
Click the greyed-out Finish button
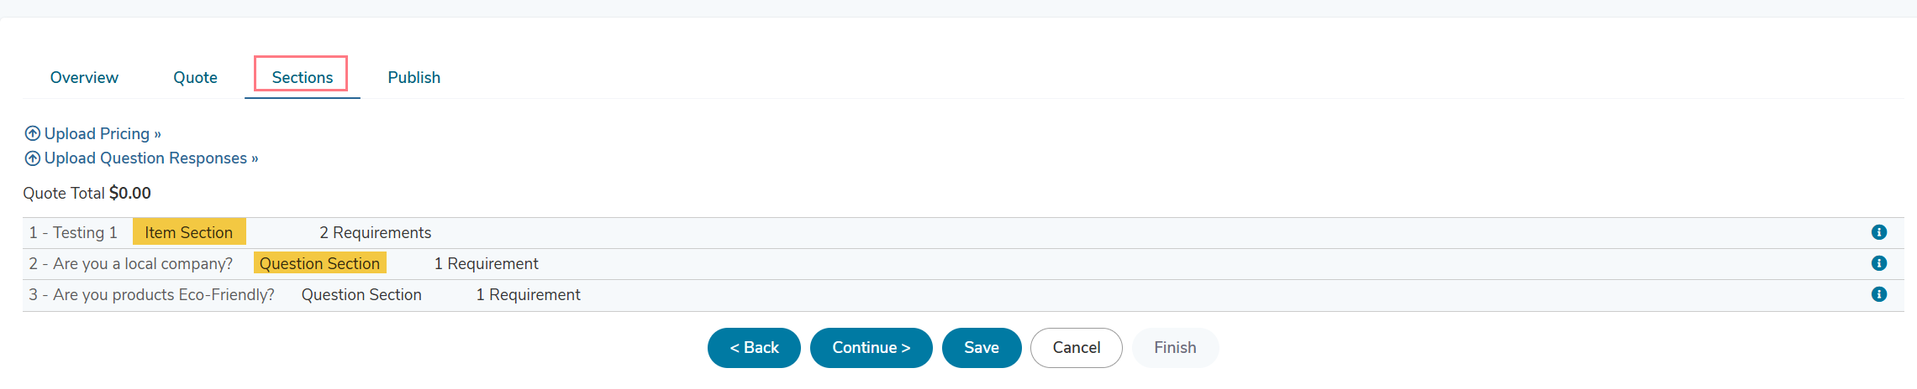click(x=1175, y=348)
